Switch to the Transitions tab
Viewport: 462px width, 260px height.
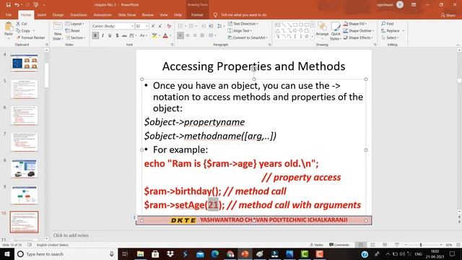(x=79, y=14)
